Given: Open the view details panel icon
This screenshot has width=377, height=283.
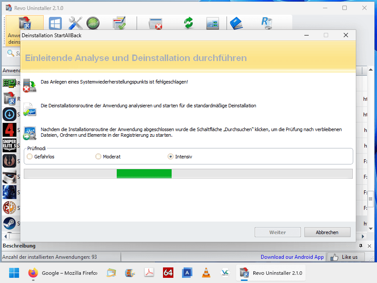Looking at the screenshot, I should click(213, 23).
